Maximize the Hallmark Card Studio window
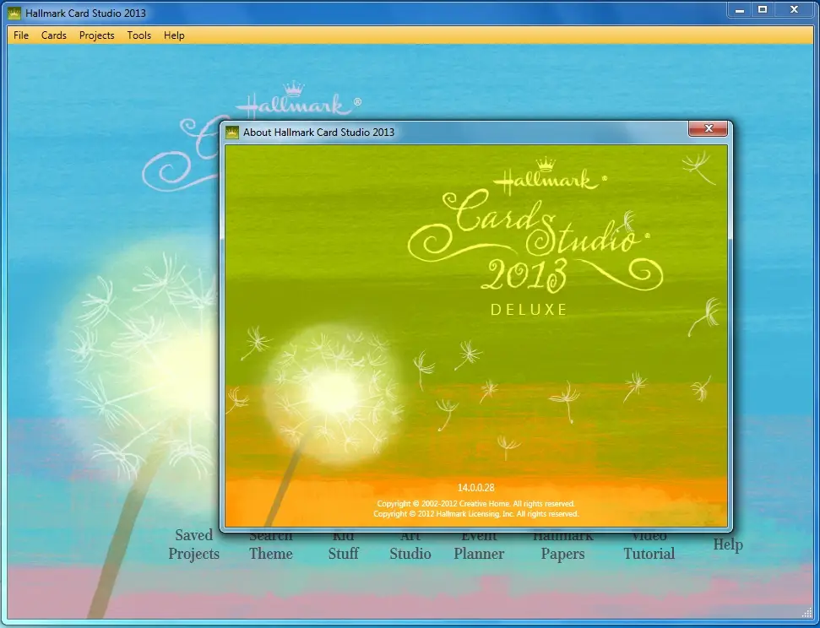 pos(763,10)
